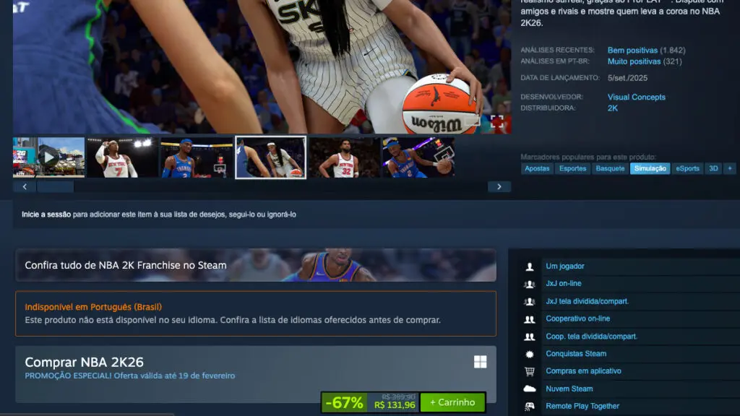Viewport: 740px width, 416px height.
Task: Click the previous arrow on the screenshot carousel
Action: [x=24, y=186]
